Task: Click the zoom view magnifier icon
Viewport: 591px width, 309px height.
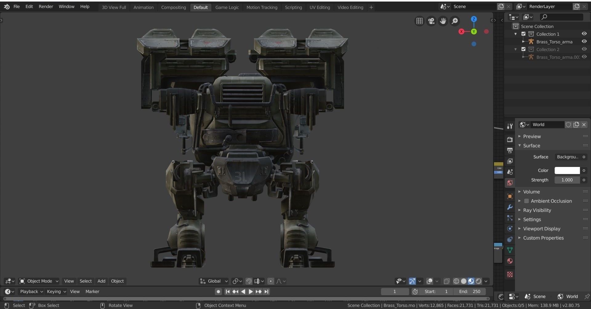Action: [455, 21]
